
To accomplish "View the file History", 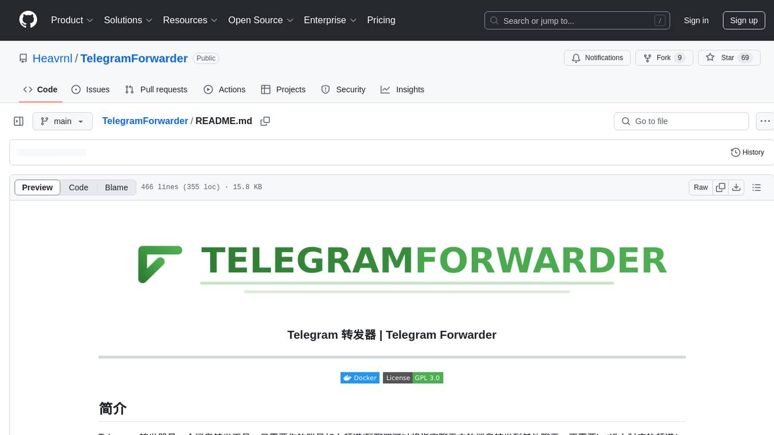I will point(747,153).
